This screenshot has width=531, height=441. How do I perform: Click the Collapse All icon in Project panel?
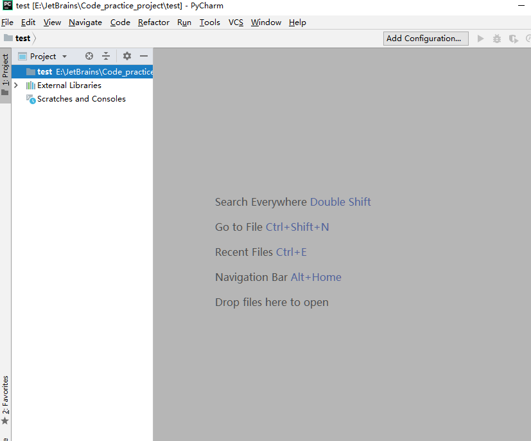click(x=106, y=57)
